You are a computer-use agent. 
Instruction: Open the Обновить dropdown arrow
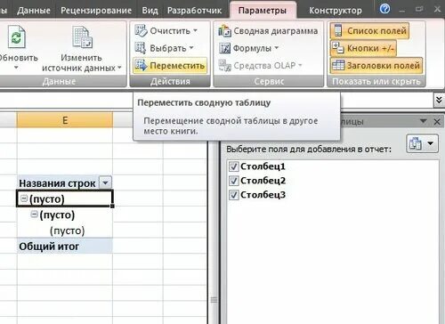tap(16, 68)
